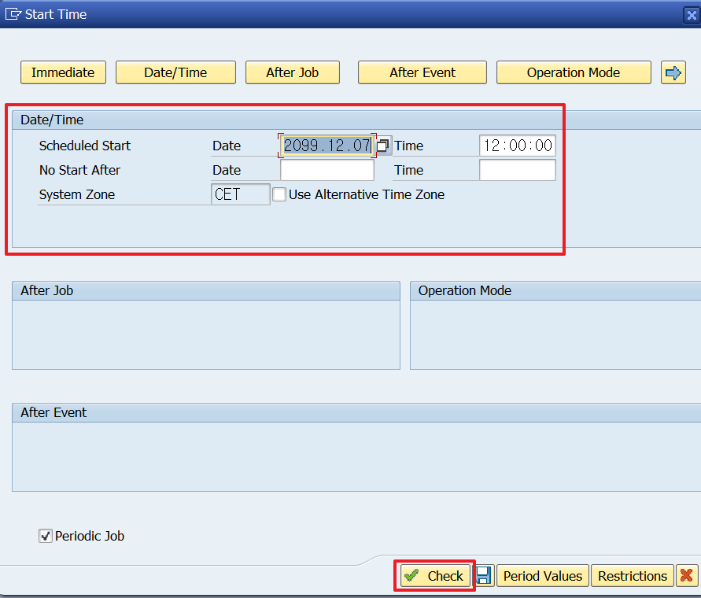Select the Date/Time start option

[175, 72]
